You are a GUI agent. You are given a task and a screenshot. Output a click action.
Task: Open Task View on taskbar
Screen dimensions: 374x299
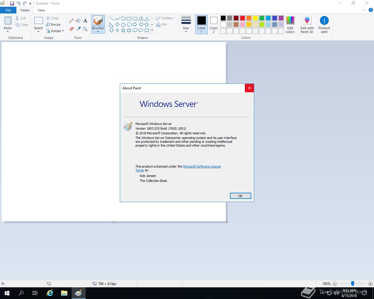point(35,293)
